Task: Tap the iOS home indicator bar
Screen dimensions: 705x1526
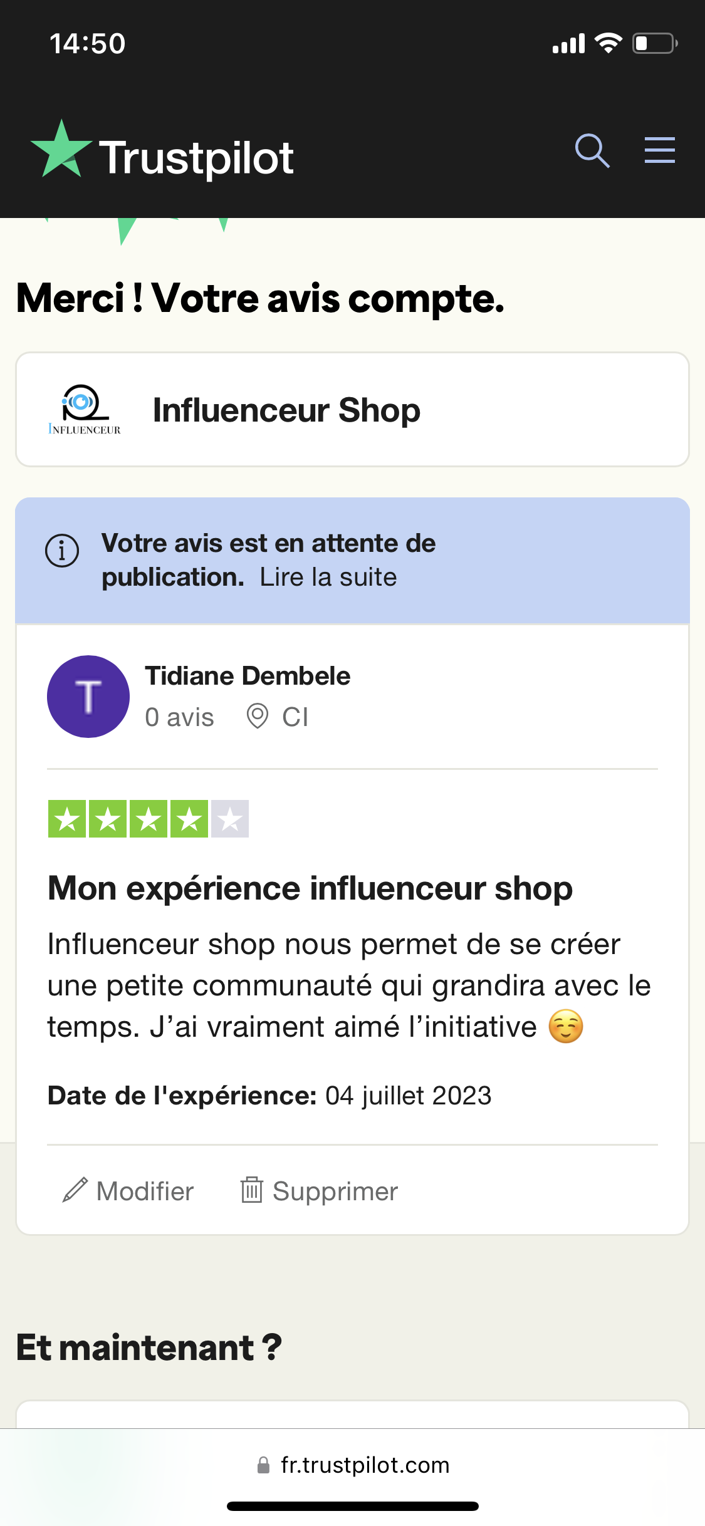Action: click(352, 1506)
